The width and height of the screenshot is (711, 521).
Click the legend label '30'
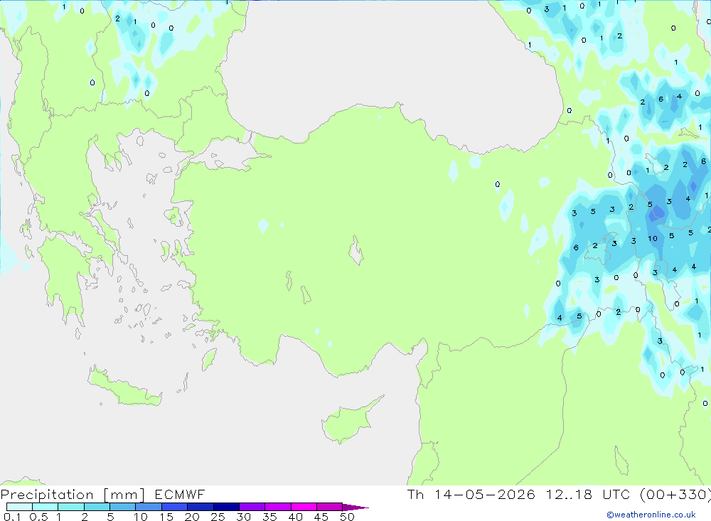pyautogui.click(x=244, y=517)
